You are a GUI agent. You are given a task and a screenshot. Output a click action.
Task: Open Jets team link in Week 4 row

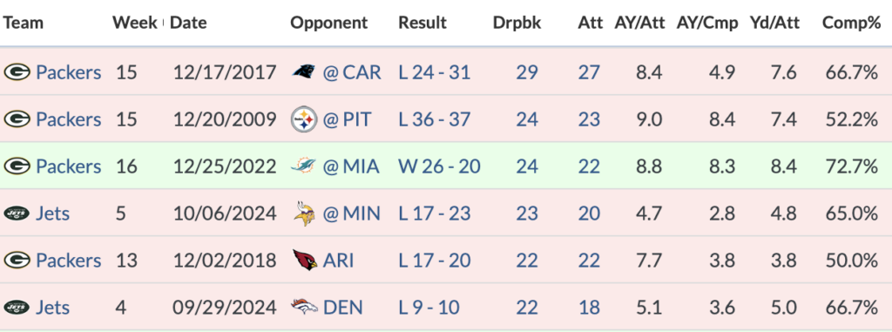coord(53,308)
